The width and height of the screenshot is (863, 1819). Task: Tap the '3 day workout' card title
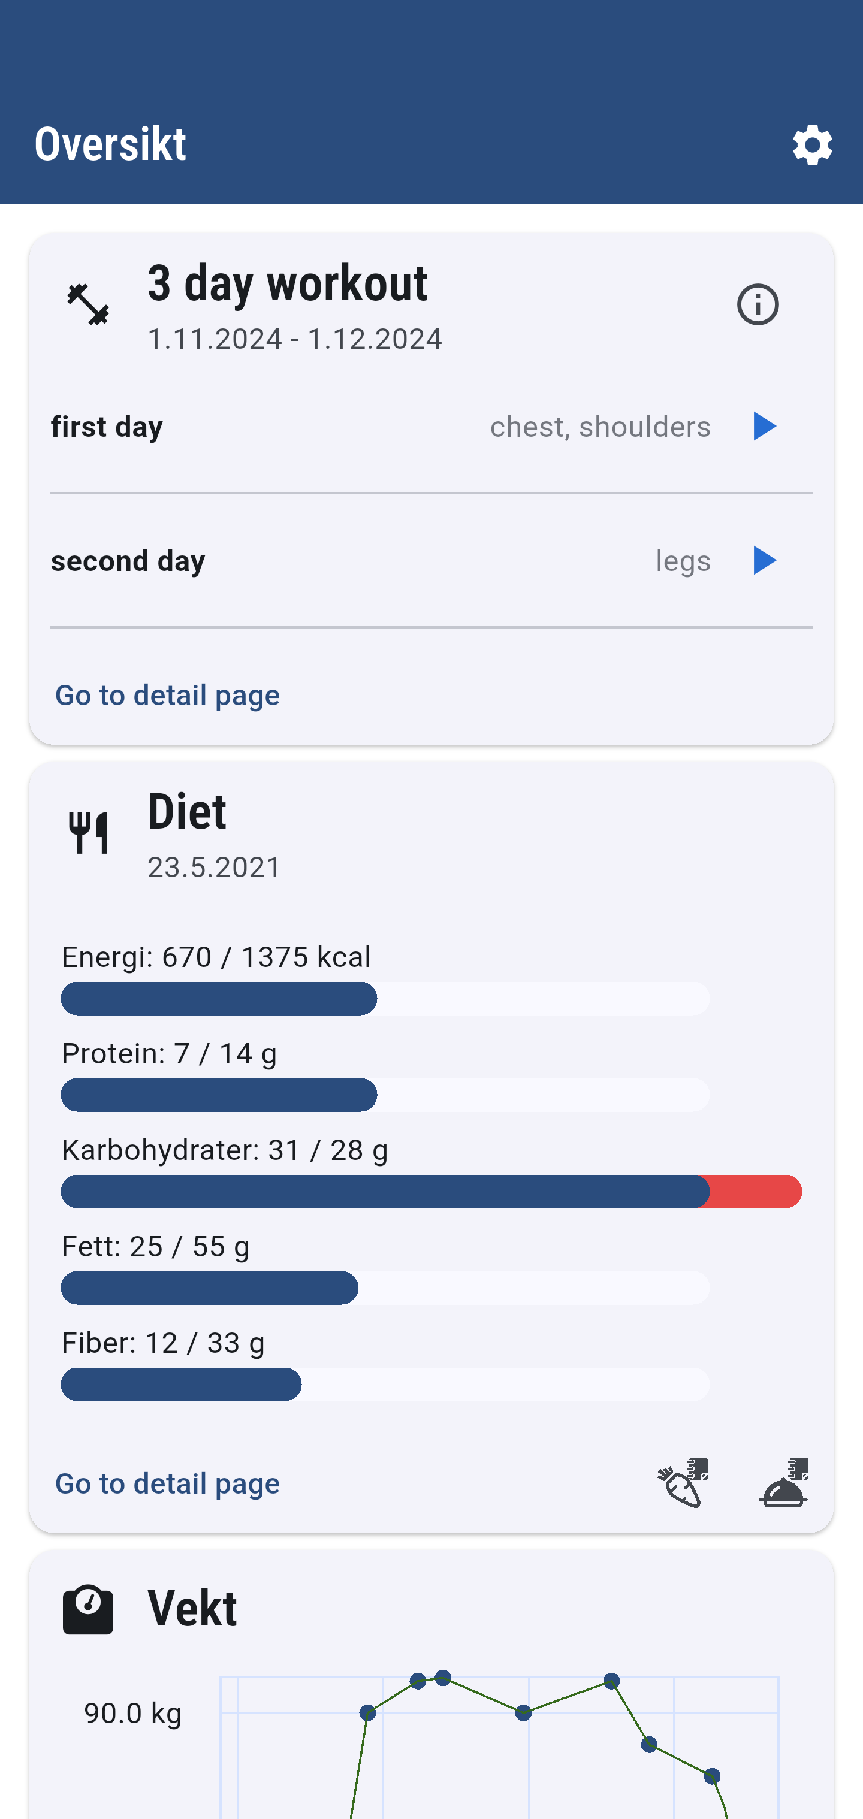point(286,283)
